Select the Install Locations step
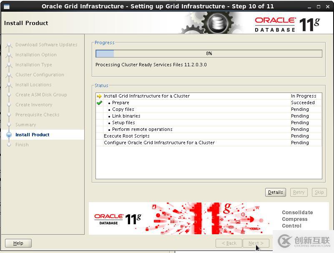The image size is (334, 253). click(x=33, y=85)
